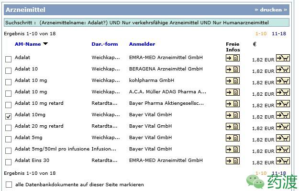This screenshot has height=191, width=299.
Task: Open free info document for Adalat EMRA-MED row
Action: (233, 58)
